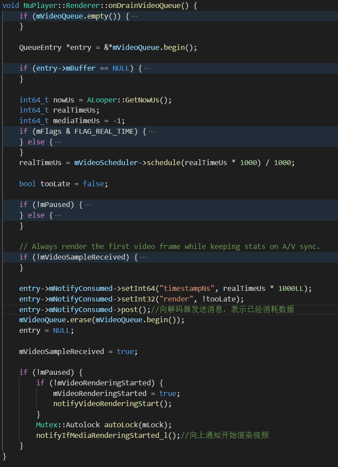Click 'setInt64' method name
The image size is (338, 467).
click(138, 289)
